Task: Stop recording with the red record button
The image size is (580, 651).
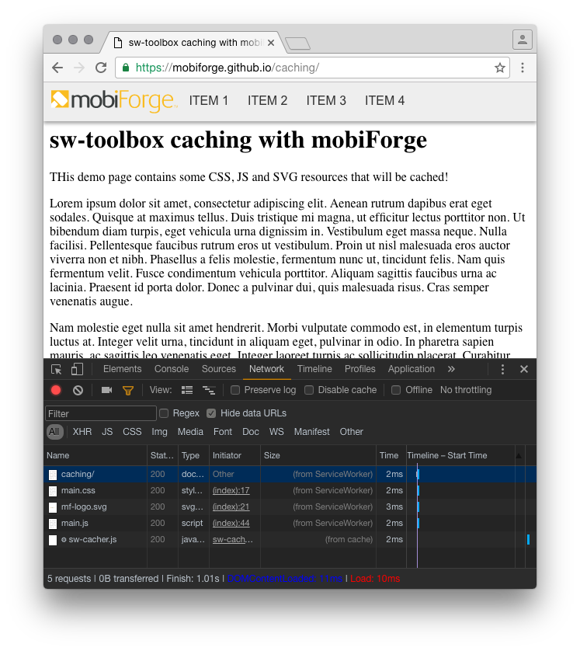Action: click(x=56, y=390)
